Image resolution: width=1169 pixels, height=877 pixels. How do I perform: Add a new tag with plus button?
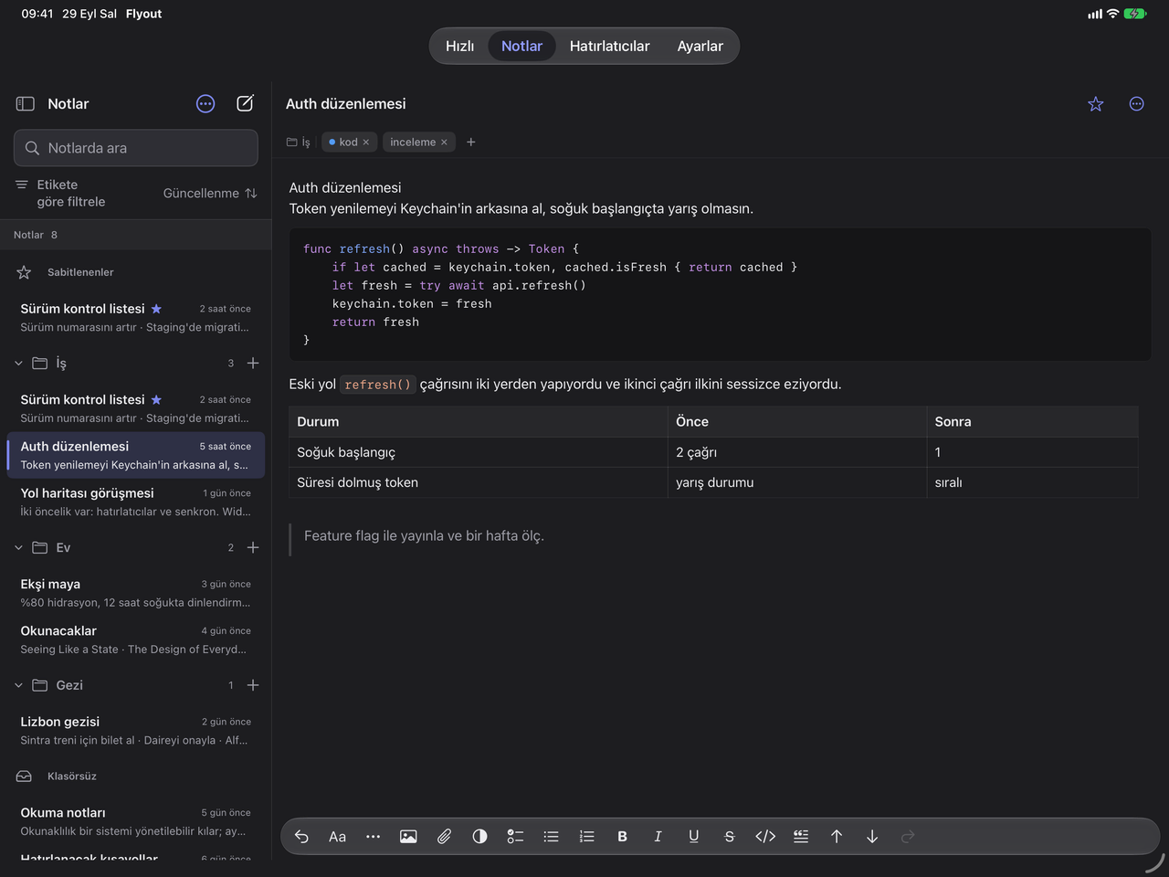471,143
